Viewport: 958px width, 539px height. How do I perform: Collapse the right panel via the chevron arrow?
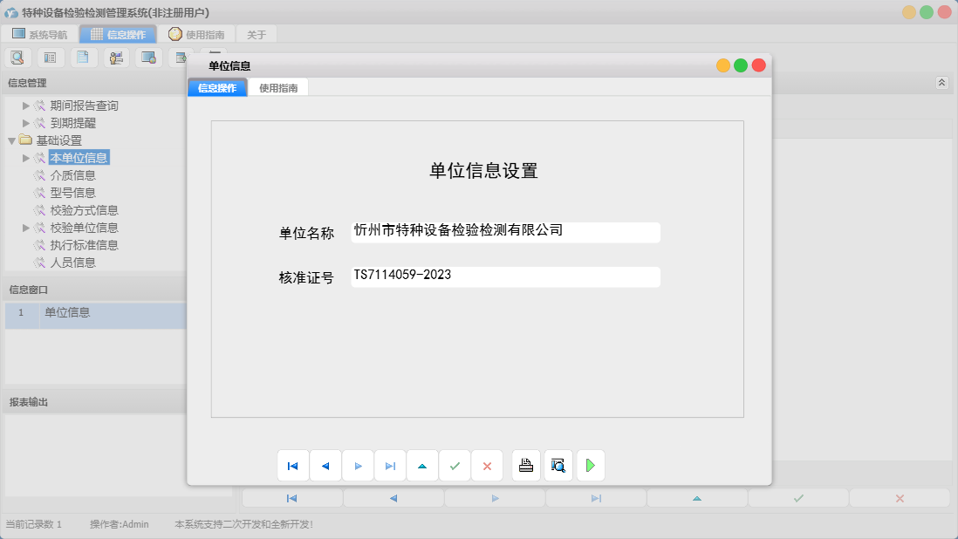(x=941, y=82)
